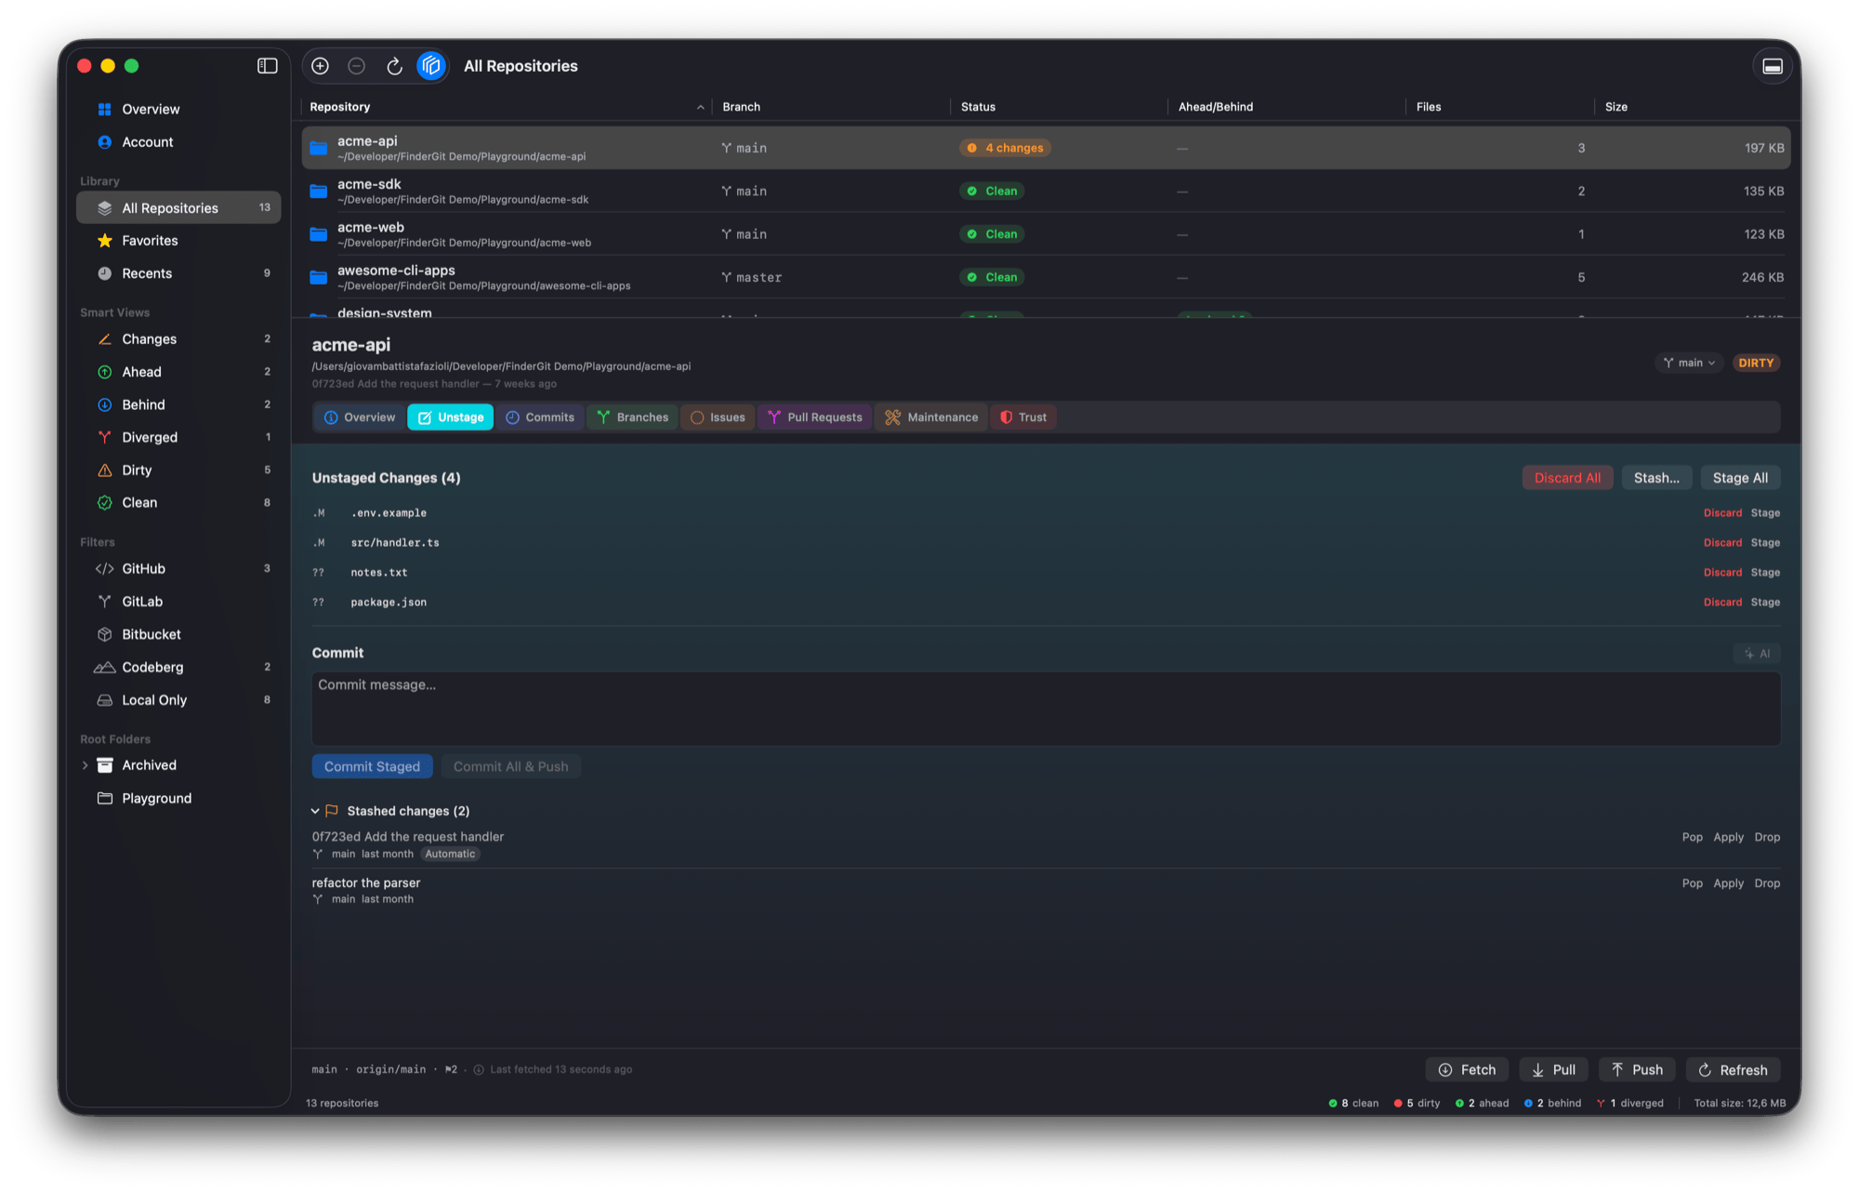This screenshot has width=1859, height=1192.
Task: Sort by the Status column header
Action: (x=1059, y=107)
